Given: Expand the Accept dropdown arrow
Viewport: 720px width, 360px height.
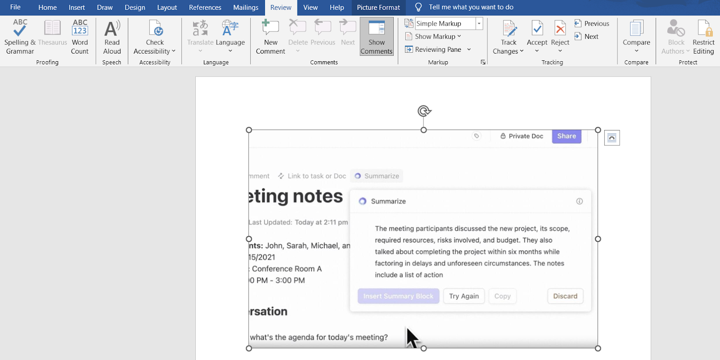Looking at the screenshot, I should click(x=537, y=51).
